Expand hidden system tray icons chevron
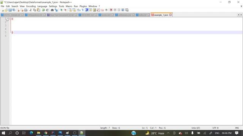243x136 pixels. (x=168, y=133)
